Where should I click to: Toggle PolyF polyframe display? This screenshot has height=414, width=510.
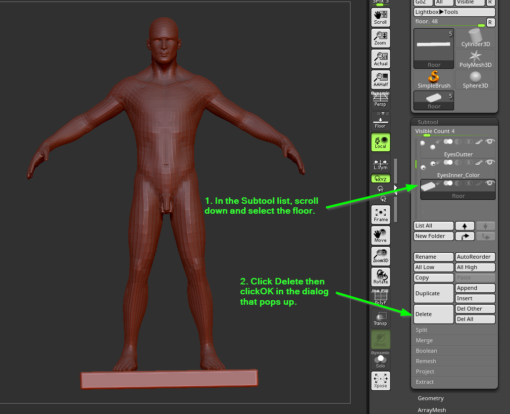[x=381, y=298]
